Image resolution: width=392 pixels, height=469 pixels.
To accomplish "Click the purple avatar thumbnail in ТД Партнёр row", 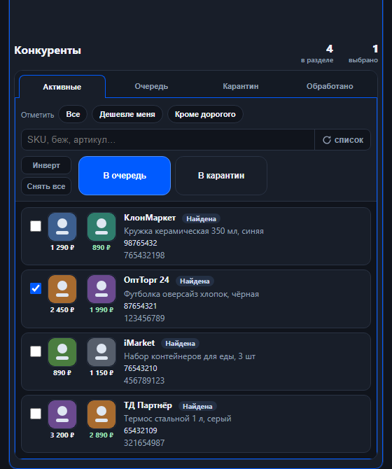I will [62, 414].
